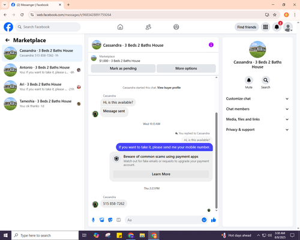
Task: Click Cassandra's avatar beside the phone number
Action: (x=95, y=204)
